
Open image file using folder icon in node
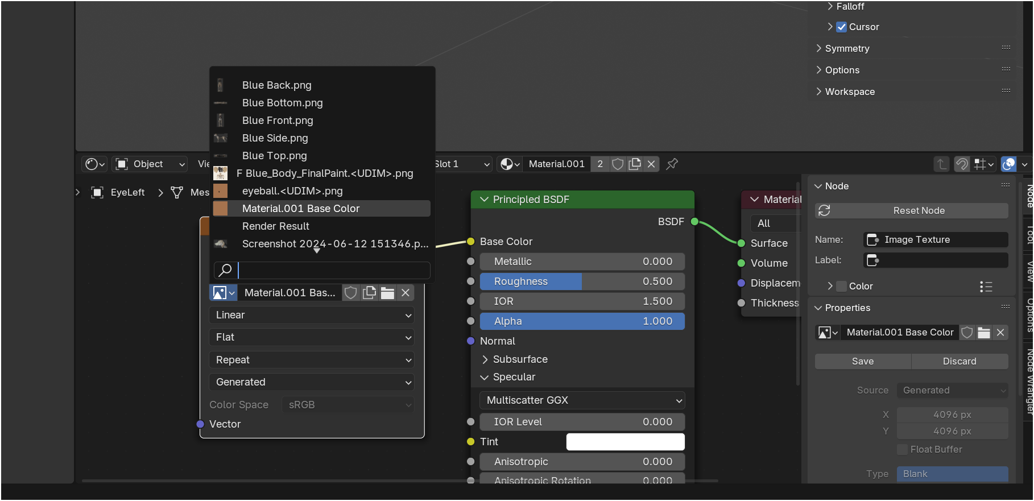[x=387, y=293]
